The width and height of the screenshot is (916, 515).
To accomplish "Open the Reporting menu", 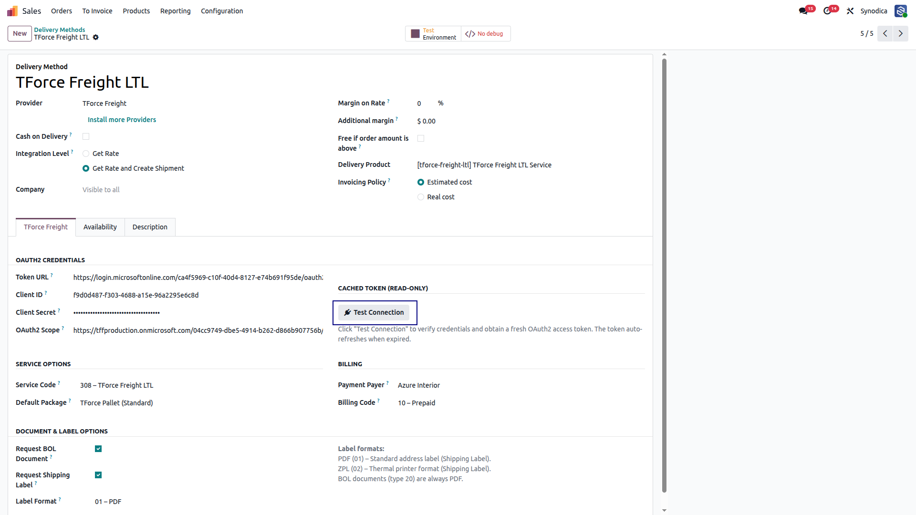I will click(176, 10).
